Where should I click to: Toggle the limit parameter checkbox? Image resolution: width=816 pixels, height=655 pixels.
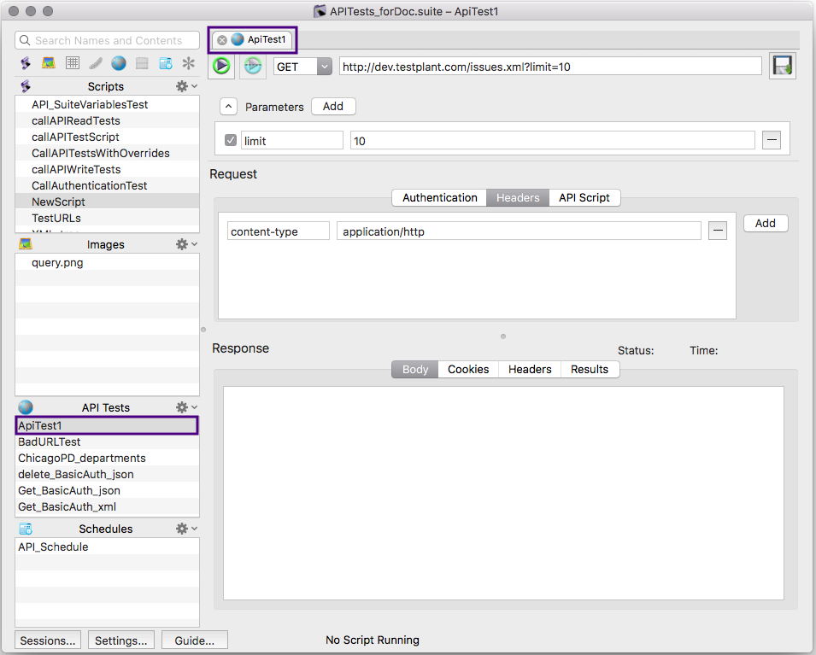(x=231, y=140)
